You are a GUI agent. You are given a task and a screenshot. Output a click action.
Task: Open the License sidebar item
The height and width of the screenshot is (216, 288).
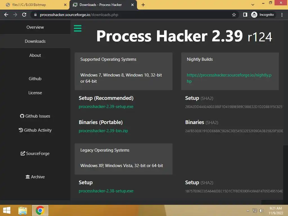tap(35, 93)
